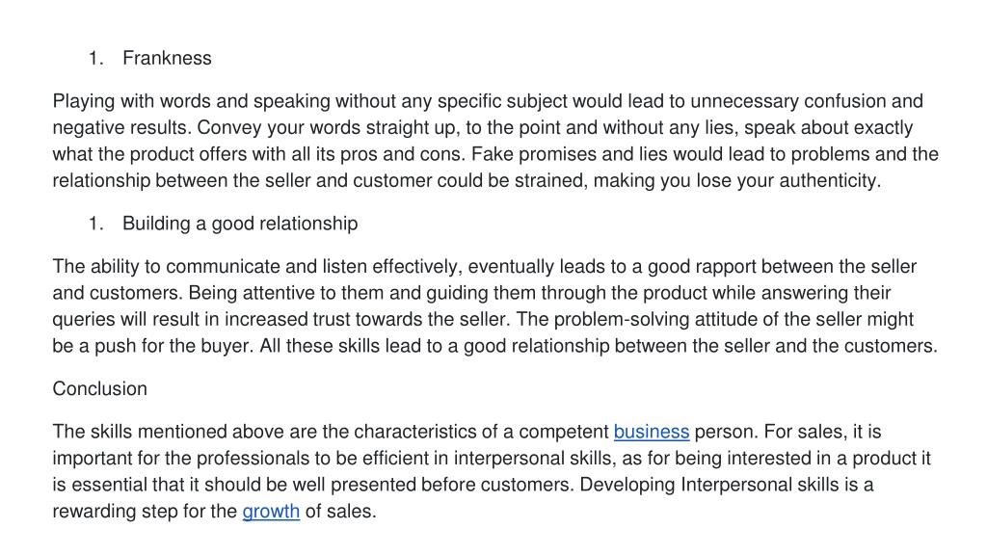
Task: Place cursor in line starting 'Playing with words'
Action: (488, 101)
